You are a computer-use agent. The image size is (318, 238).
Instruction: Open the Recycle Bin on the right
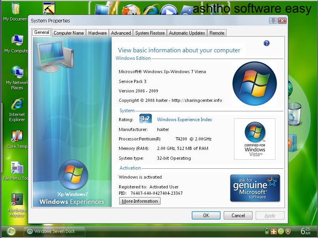coord(294,114)
